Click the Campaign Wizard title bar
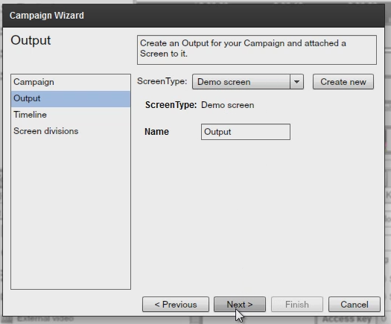391x324 pixels. coord(194,16)
